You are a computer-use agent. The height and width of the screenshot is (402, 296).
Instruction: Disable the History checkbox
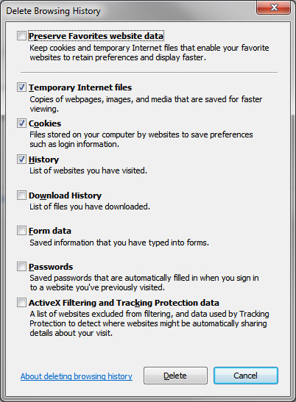point(21,159)
